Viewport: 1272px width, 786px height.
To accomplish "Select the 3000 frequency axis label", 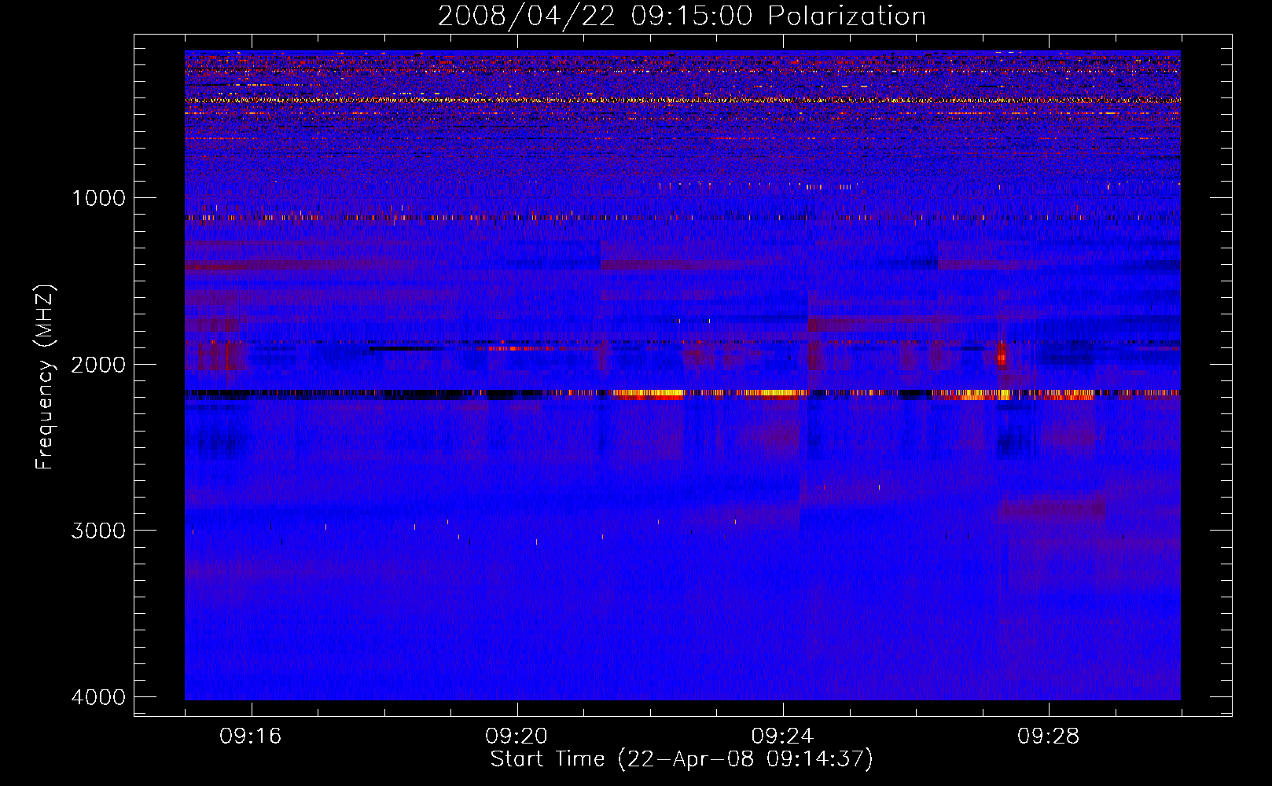I will pyautogui.click(x=98, y=531).
